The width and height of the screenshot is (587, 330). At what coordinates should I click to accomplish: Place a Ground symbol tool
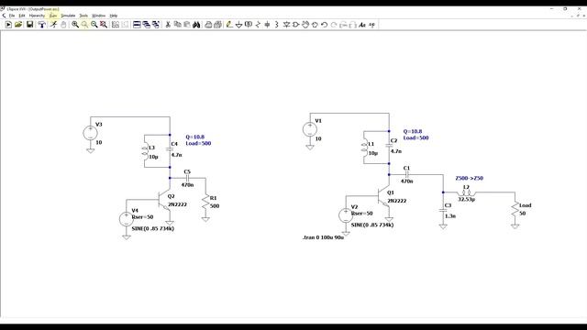[238, 25]
